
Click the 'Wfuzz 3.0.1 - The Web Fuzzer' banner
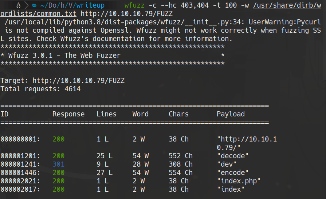pyautogui.click(x=64, y=55)
